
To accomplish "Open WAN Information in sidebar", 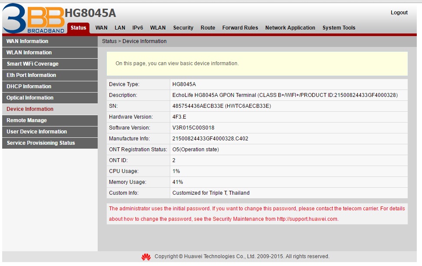I will pyautogui.click(x=50, y=41).
